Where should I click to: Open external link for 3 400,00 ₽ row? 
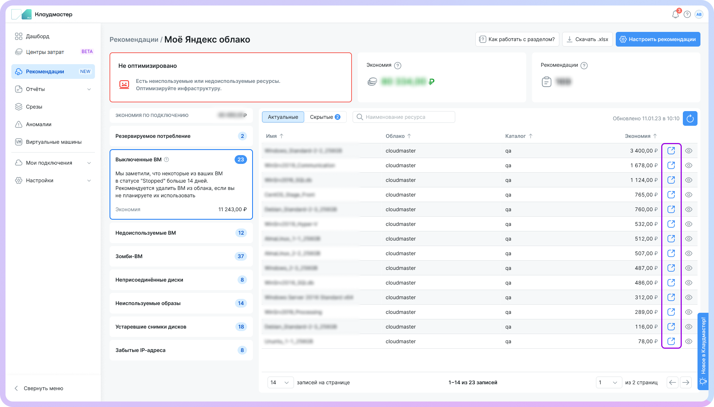tap(671, 151)
